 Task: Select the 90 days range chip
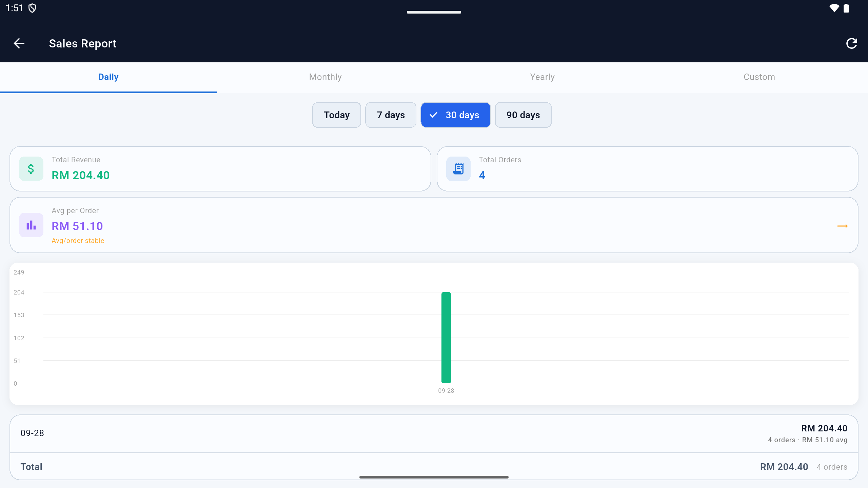coord(523,115)
